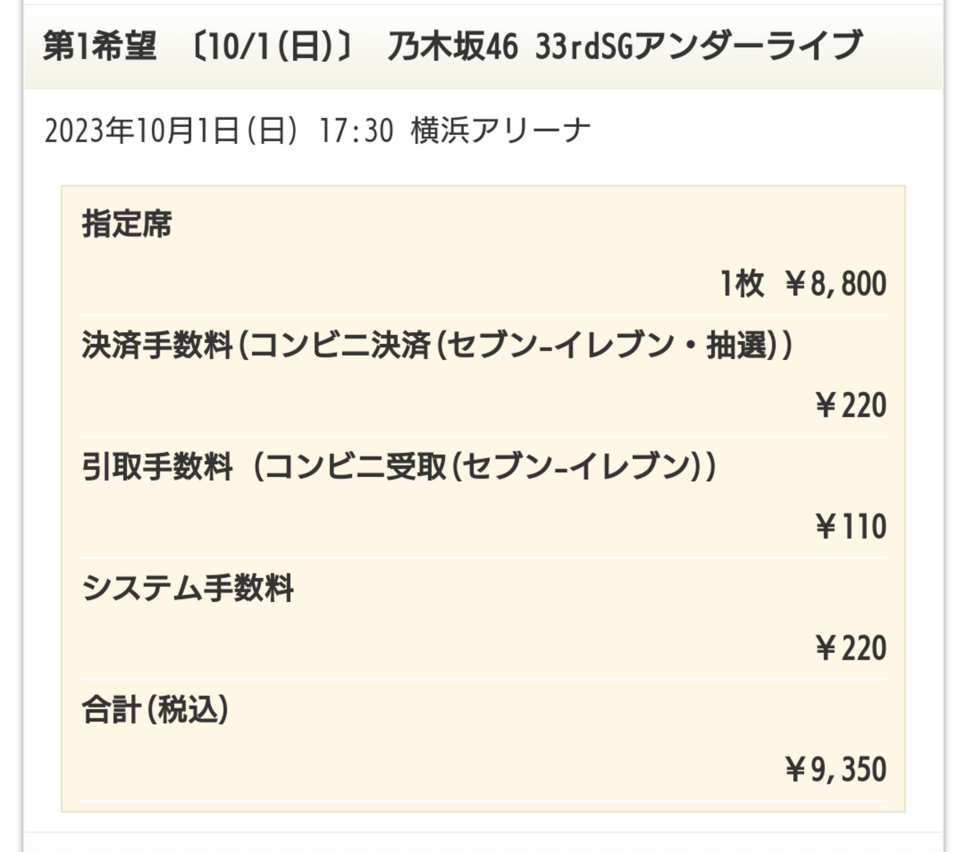
Task: Click the 1枚 ticket quantity
Action: [742, 284]
